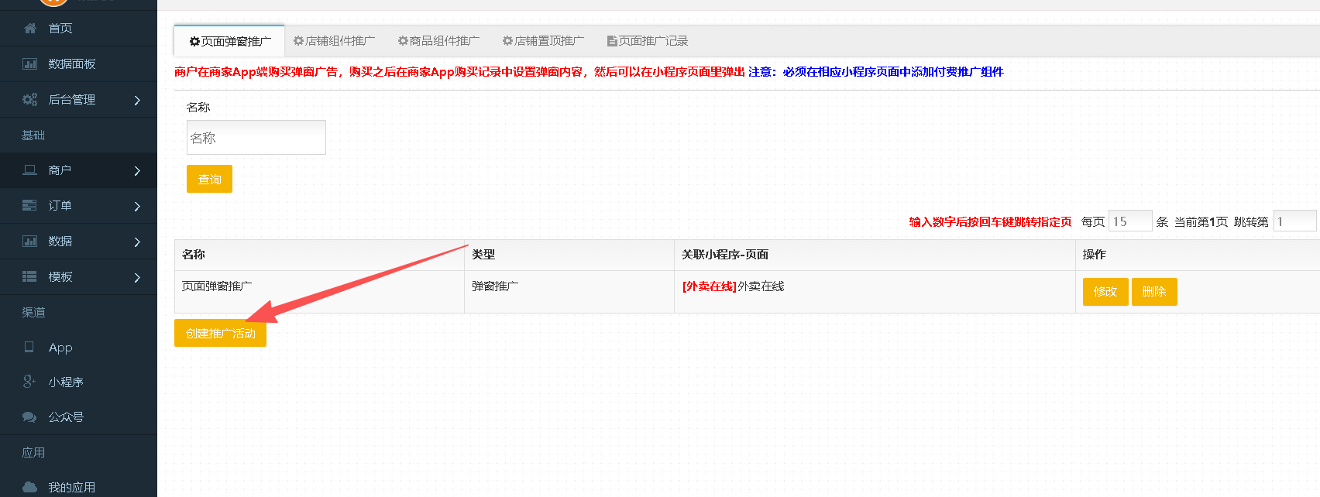Click the home icon beside 首页
This screenshot has height=497, width=1320.
30,29
